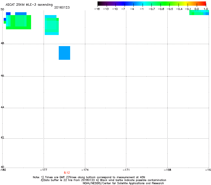Click the -0.7 colorbar tick label
The width and height of the screenshot is (211, 185).
152,9
